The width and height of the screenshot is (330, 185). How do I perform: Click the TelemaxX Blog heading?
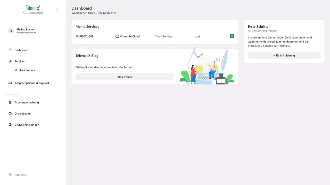pyautogui.click(x=87, y=56)
